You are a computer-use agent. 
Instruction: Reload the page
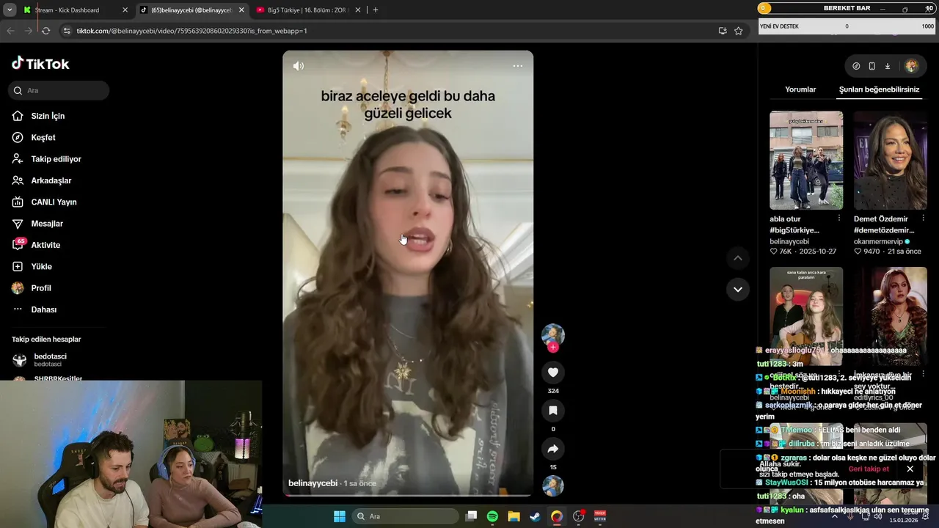(x=45, y=31)
